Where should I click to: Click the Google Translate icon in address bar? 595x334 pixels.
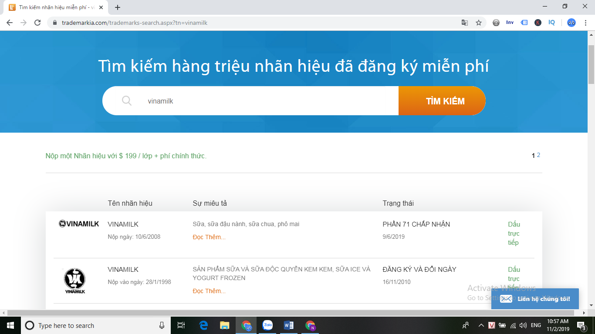coord(465,23)
